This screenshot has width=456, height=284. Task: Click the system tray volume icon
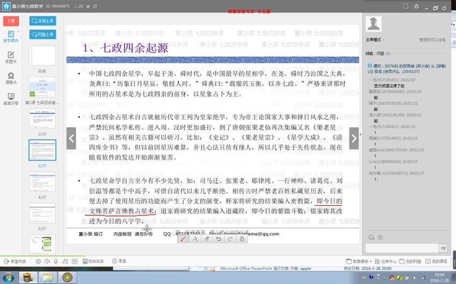415,278
